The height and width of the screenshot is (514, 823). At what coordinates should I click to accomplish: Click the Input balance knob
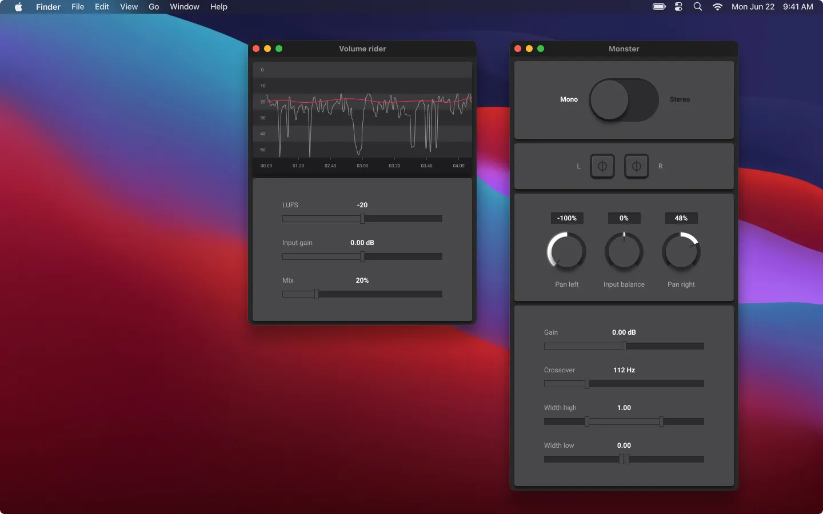coord(624,252)
